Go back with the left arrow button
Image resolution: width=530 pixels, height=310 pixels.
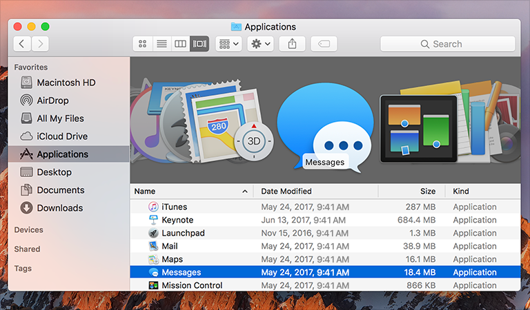[x=22, y=44]
